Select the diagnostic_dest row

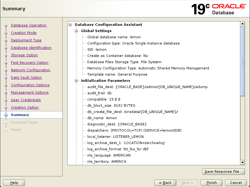(117, 124)
